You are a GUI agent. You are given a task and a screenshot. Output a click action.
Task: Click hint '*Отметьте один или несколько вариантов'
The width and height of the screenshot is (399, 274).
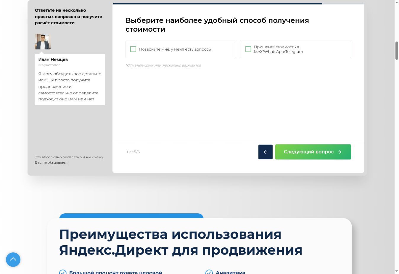point(163,65)
